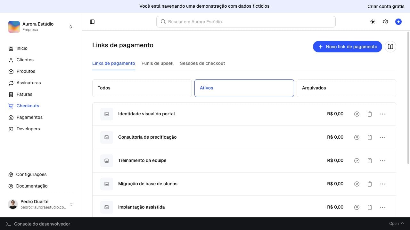Open more options for Treinamento da equipe
This screenshot has width=410, height=230.
(x=382, y=161)
